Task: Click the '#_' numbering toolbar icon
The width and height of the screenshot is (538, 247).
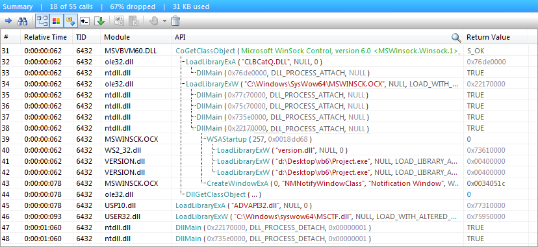Action: click(84, 21)
